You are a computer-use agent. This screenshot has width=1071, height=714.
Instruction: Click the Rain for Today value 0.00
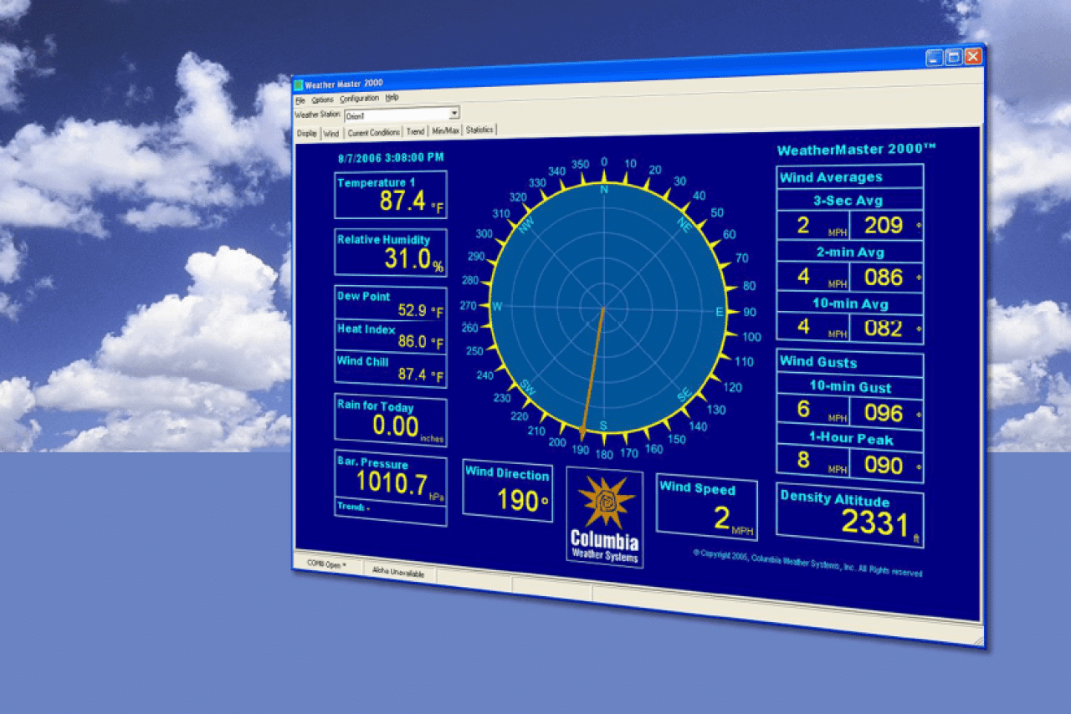pyautogui.click(x=396, y=426)
